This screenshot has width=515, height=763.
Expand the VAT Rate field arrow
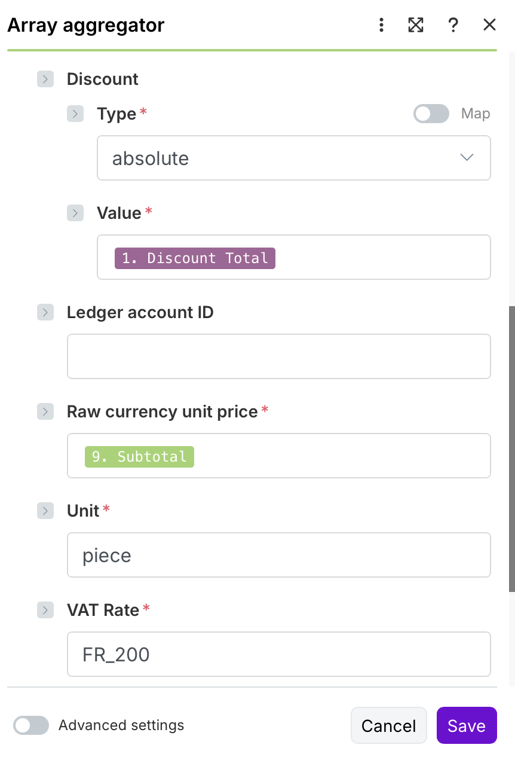tap(45, 610)
